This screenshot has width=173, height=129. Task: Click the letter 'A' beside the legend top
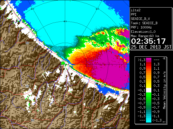[x=164, y=58]
